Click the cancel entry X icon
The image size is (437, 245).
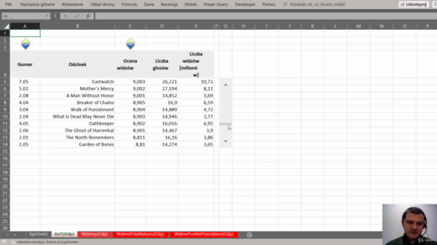[66, 16]
